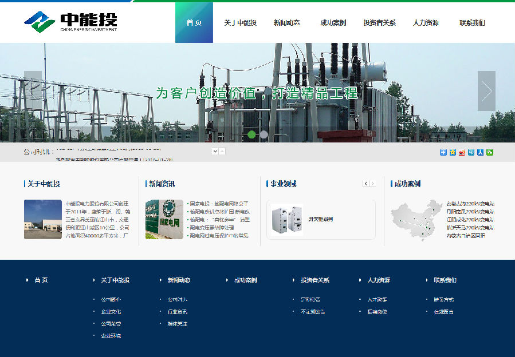Viewport: 515px width, 357px height.
Task: Select the first green carousel dot
Action: (x=251, y=134)
